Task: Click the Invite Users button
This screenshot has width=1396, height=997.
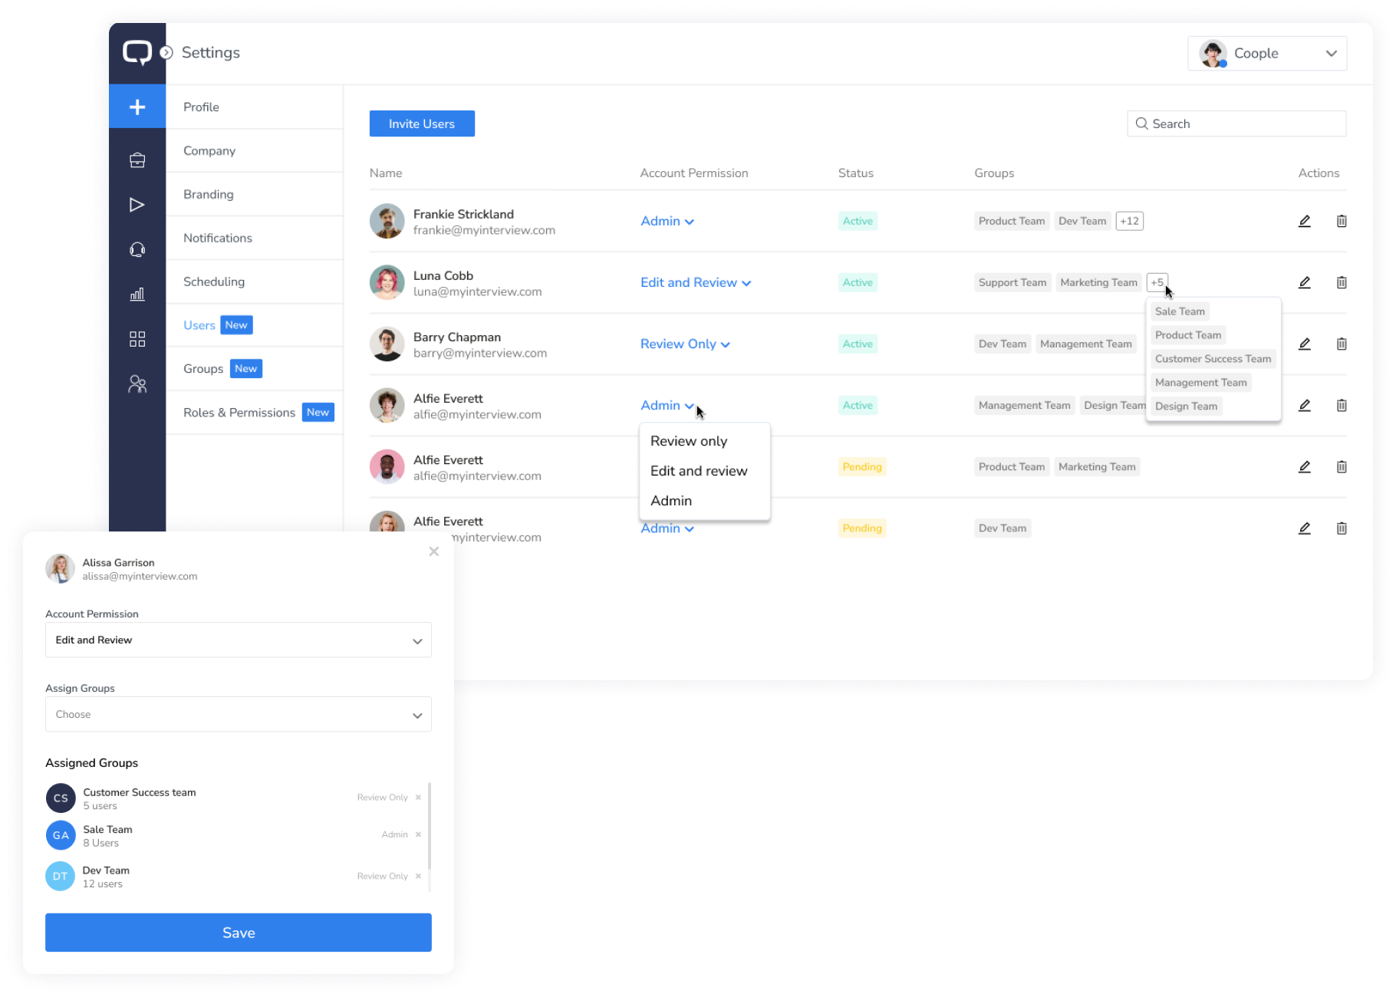Action: click(422, 124)
